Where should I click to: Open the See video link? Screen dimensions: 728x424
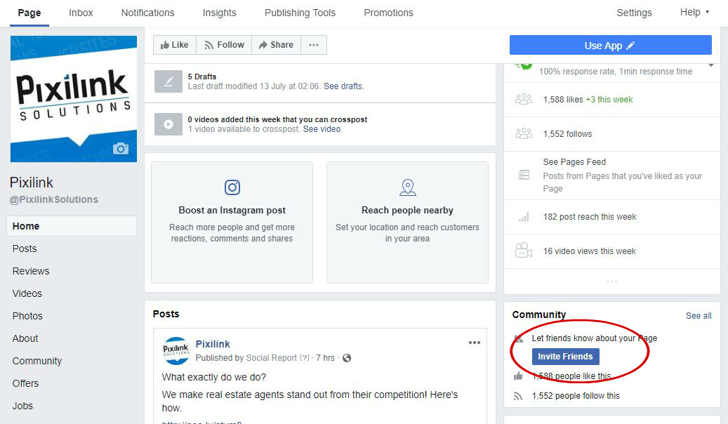coord(322,129)
